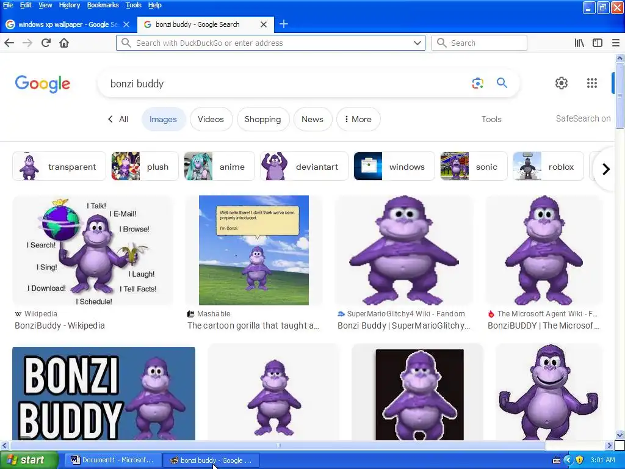Open the BONZI BUDDY blue banner image
This screenshot has height=469, width=625.
104,394
